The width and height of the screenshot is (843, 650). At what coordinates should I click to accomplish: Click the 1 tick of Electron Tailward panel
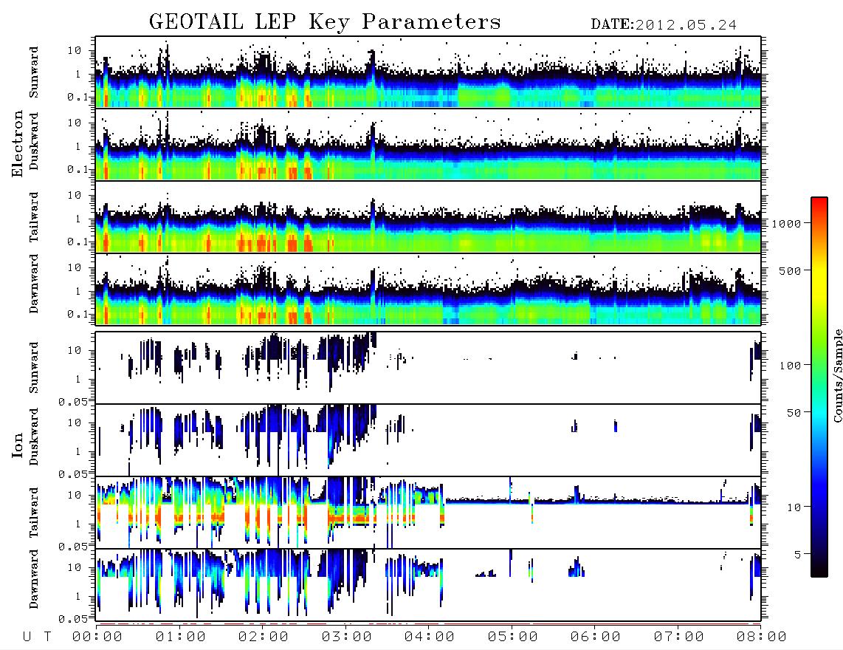[78, 219]
